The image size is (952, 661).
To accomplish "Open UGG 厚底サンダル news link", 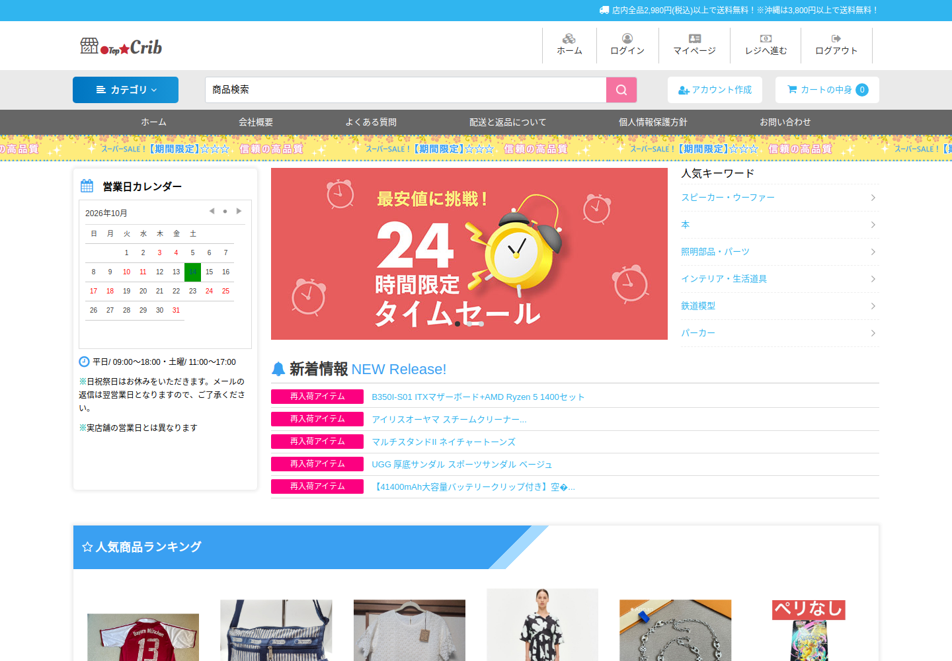I will coord(462,464).
